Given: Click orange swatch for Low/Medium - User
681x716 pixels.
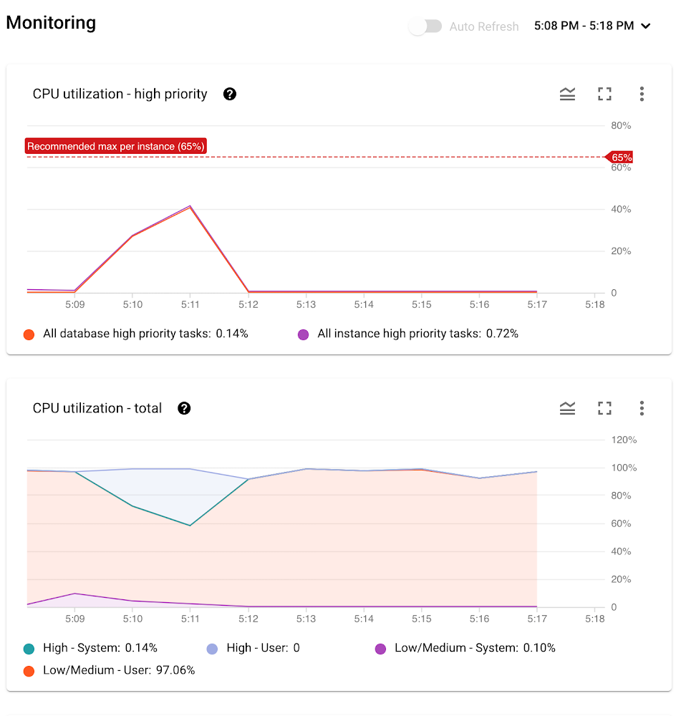Looking at the screenshot, I should click(x=29, y=671).
